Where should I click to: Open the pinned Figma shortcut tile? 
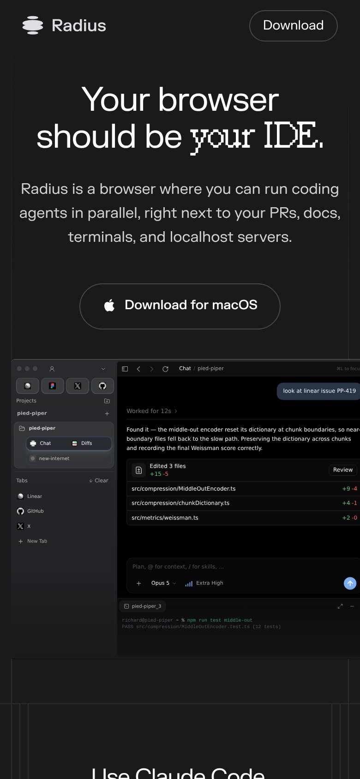click(x=53, y=386)
